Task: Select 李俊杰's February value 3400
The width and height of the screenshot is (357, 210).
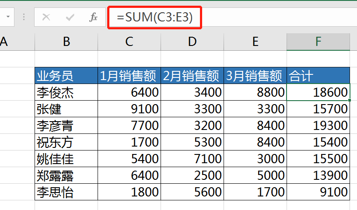Action: pyautogui.click(x=192, y=92)
